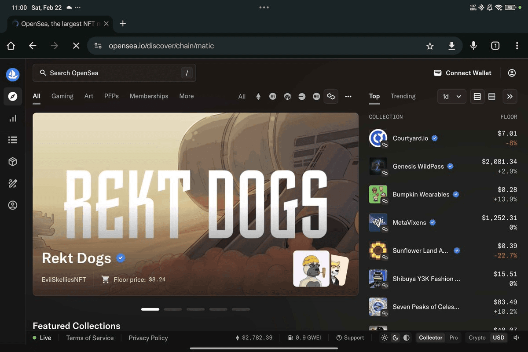The width and height of the screenshot is (528, 352).
Task: Open Privacy Policy link
Action: pos(148,338)
